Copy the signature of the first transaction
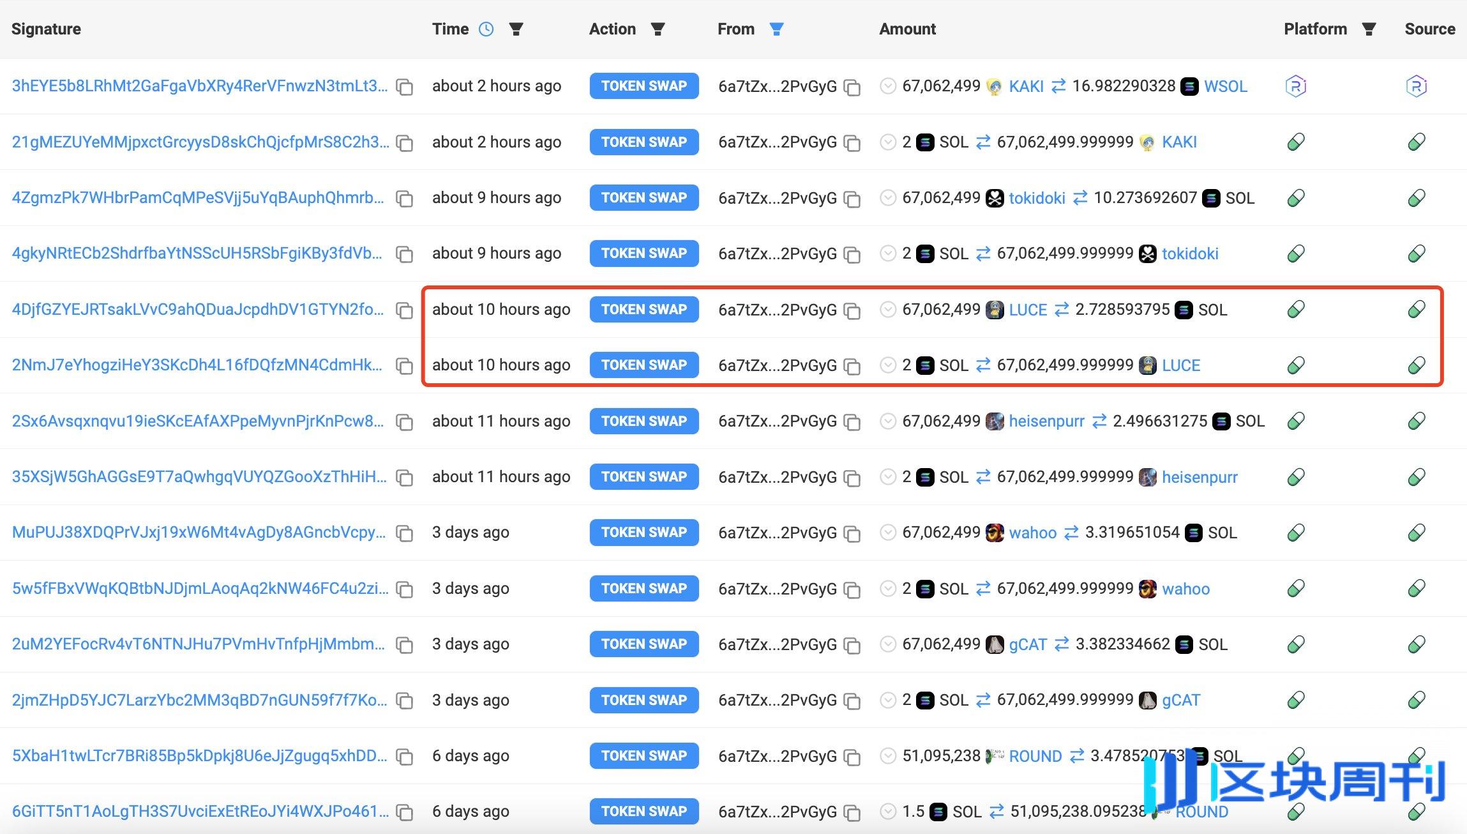 405,87
